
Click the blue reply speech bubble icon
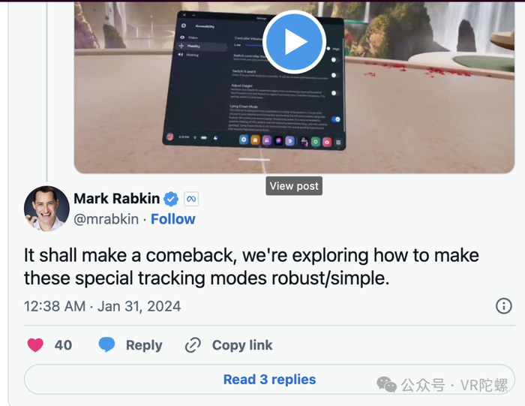point(106,344)
